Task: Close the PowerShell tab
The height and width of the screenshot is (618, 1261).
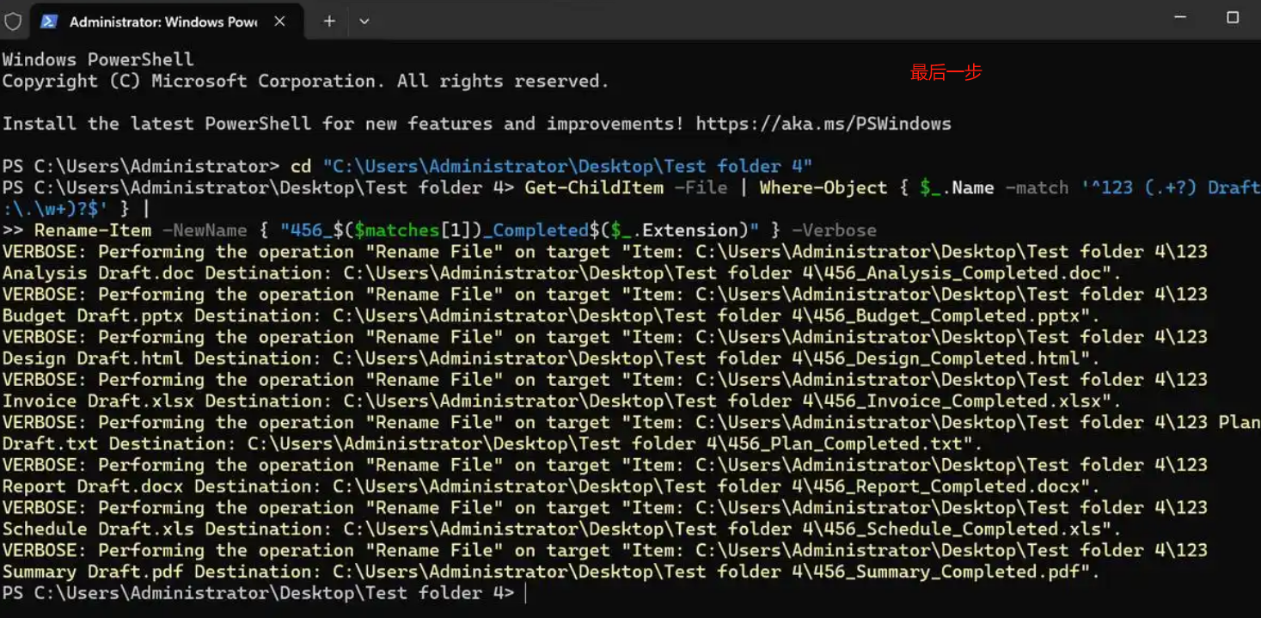Action: [279, 21]
